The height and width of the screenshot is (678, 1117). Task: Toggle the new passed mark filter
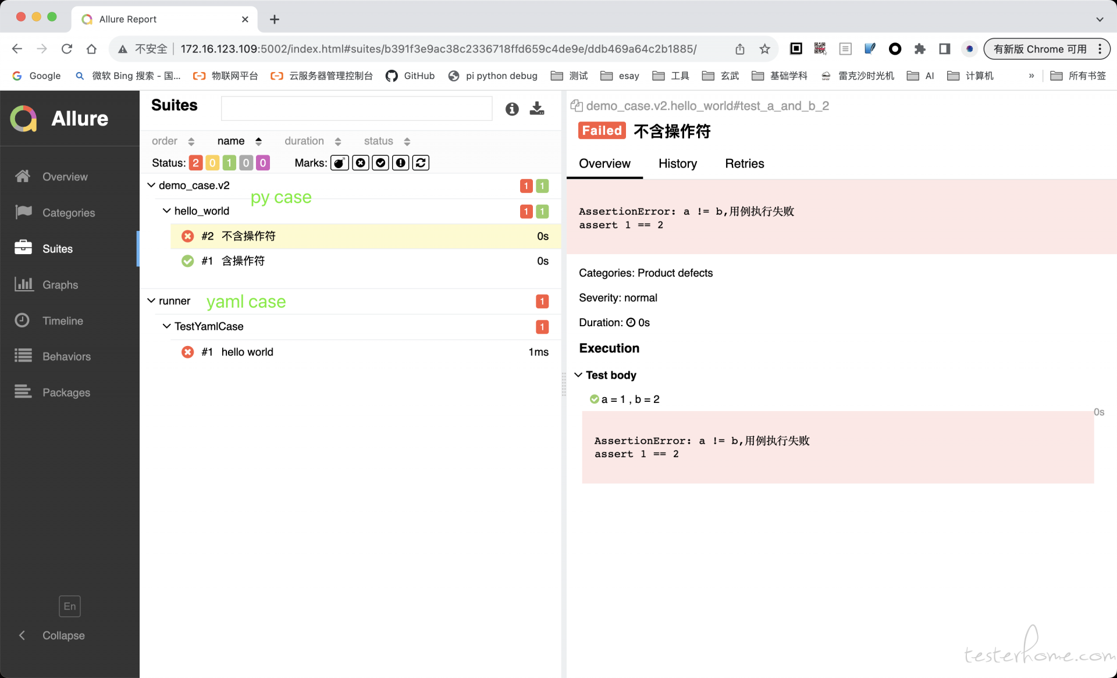tap(380, 163)
